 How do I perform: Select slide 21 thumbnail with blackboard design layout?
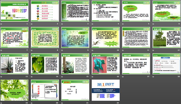75,90
